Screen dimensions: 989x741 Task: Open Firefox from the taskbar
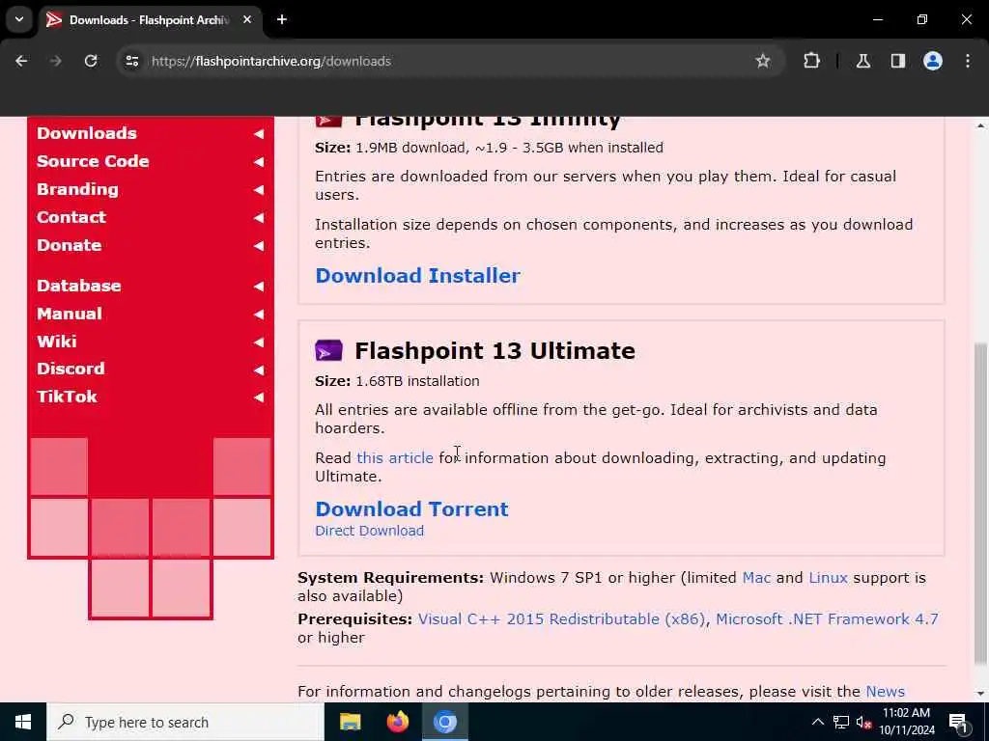pyautogui.click(x=397, y=722)
